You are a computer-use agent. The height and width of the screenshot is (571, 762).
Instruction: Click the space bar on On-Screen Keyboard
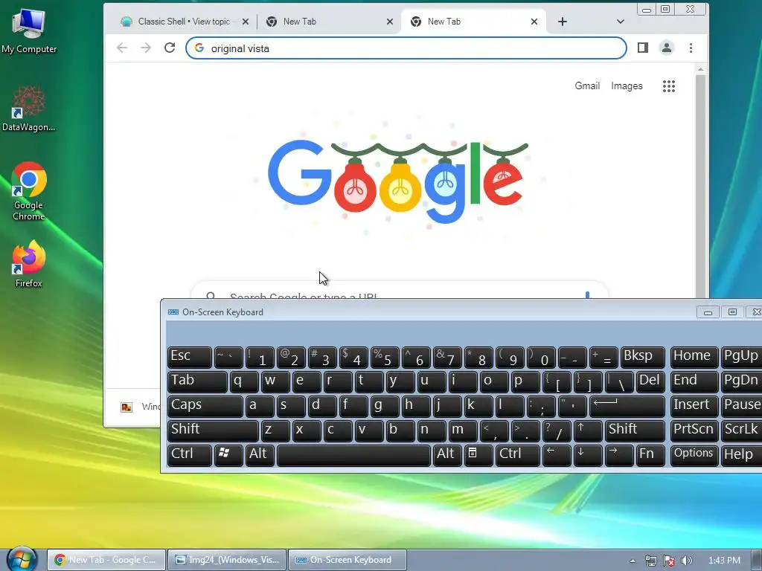click(353, 455)
